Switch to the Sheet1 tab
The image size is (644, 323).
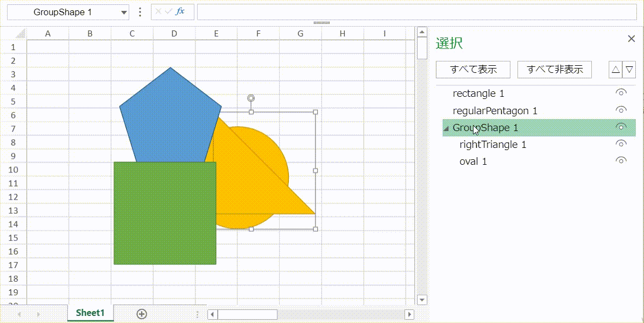click(x=90, y=313)
